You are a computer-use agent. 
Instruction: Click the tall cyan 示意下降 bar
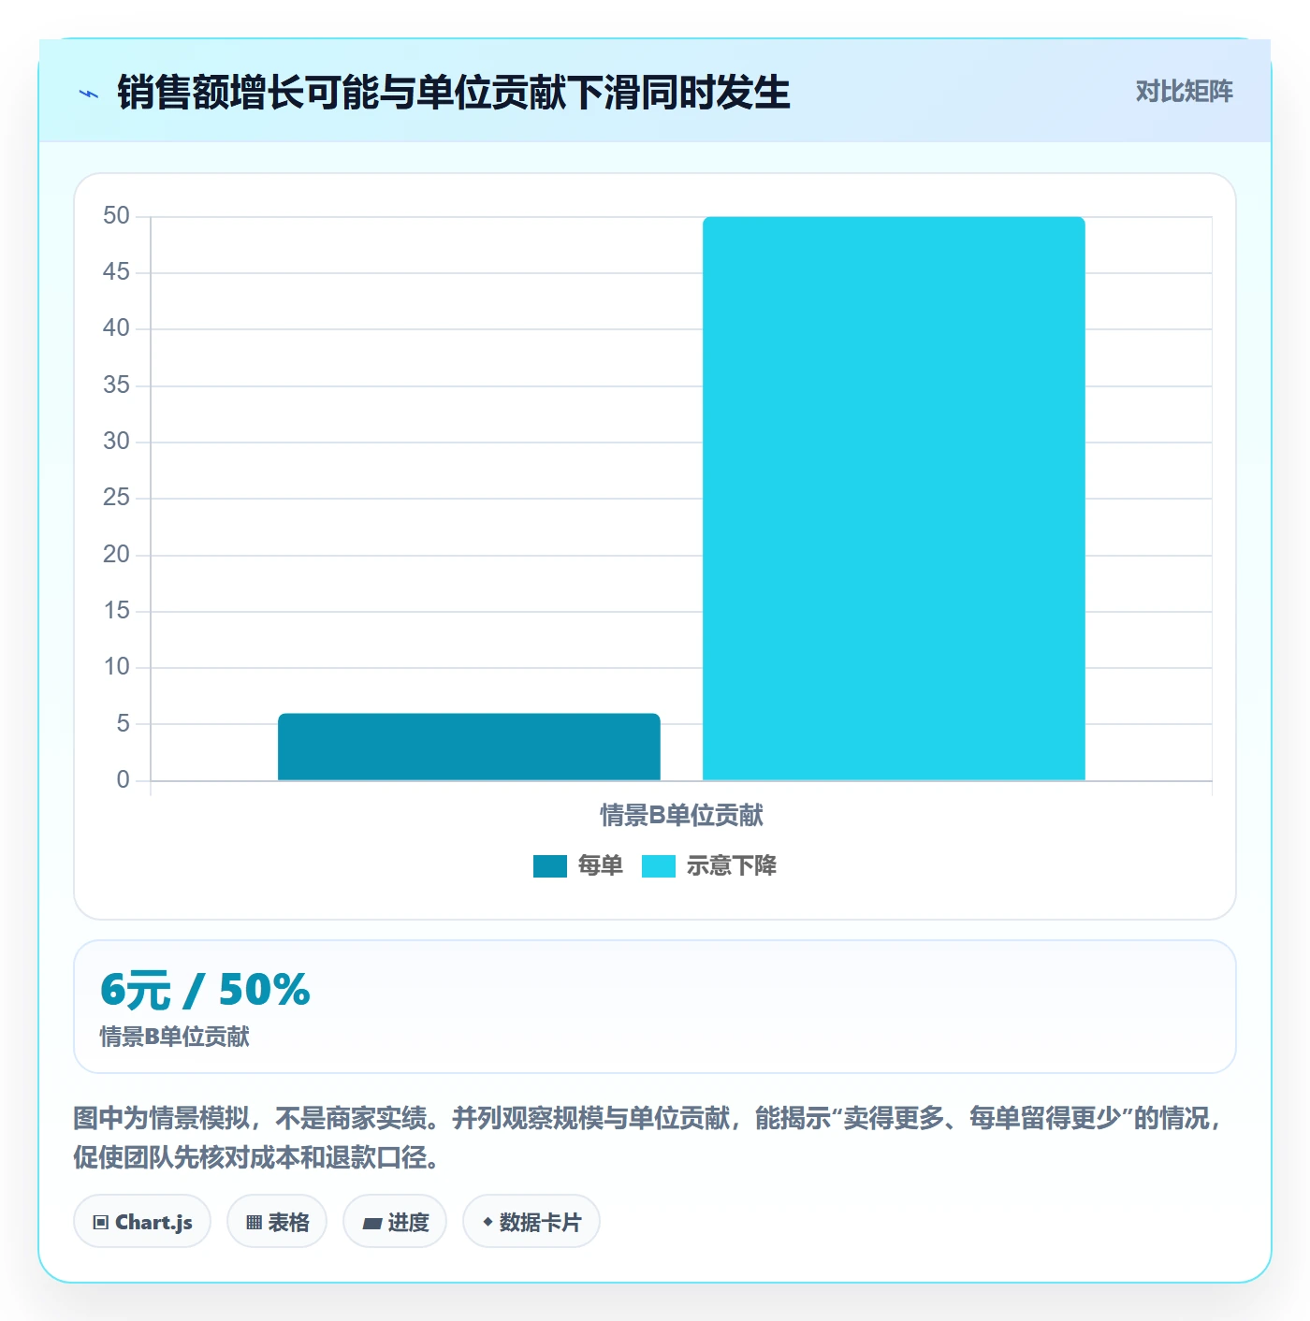pyautogui.click(x=894, y=499)
